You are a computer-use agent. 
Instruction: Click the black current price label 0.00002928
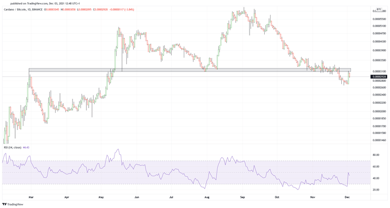click(379, 77)
